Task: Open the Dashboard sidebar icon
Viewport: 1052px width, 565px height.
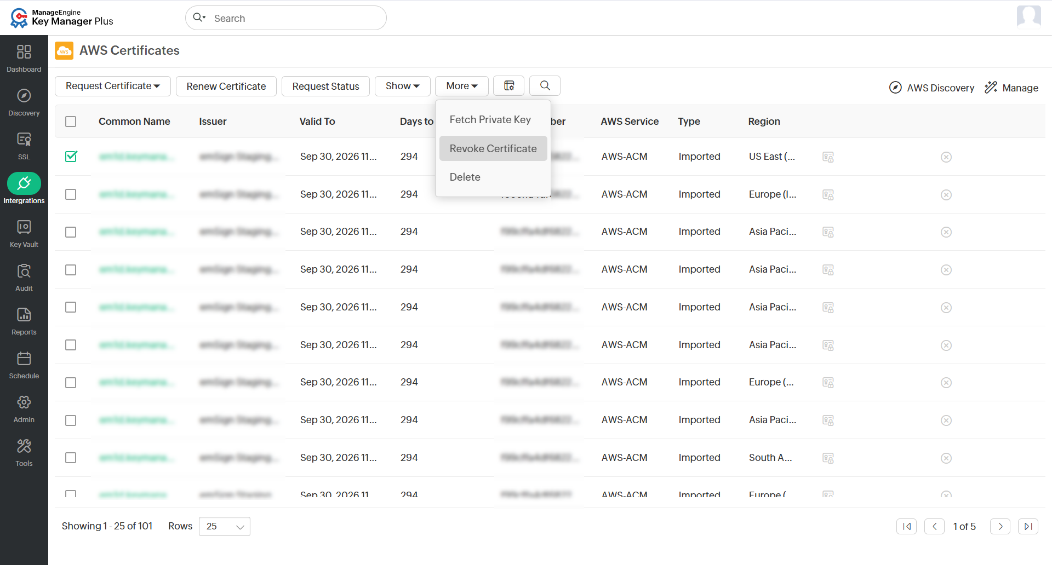Action: point(24,51)
